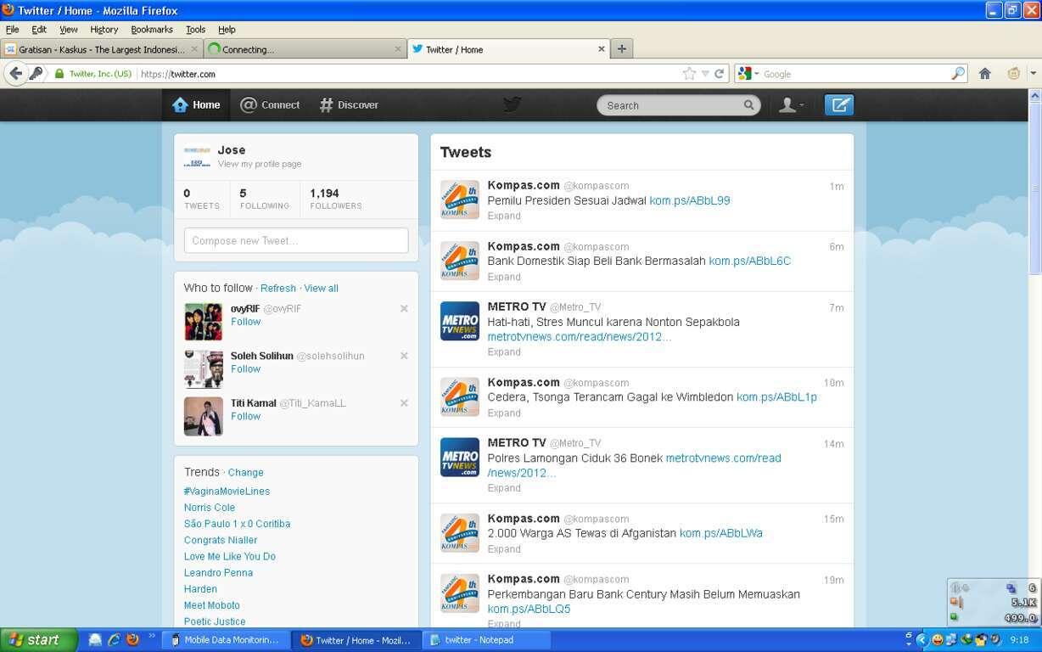The image size is (1042, 652).
Task: Open the kom.ps/ABbL99 link
Action: pyautogui.click(x=690, y=201)
